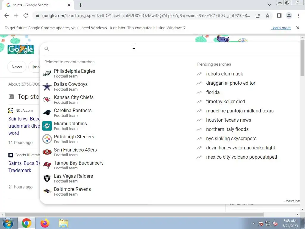Click the Las Vegas Raiders logo

pos(47,178)
